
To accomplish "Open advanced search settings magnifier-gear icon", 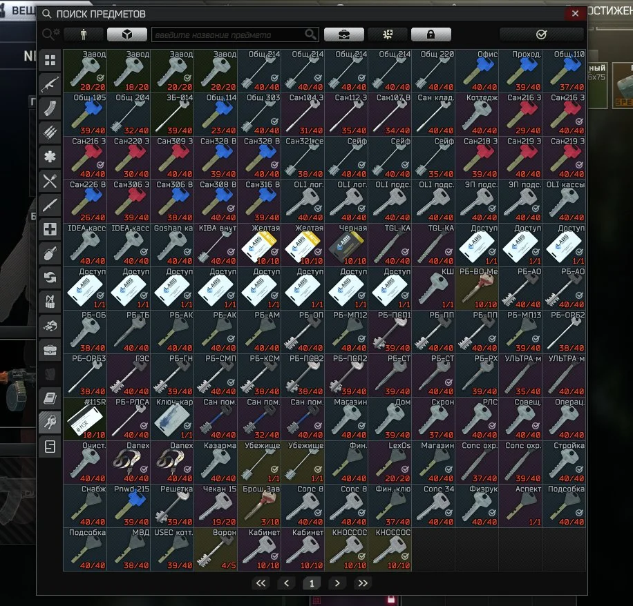I will click(50, 35).
